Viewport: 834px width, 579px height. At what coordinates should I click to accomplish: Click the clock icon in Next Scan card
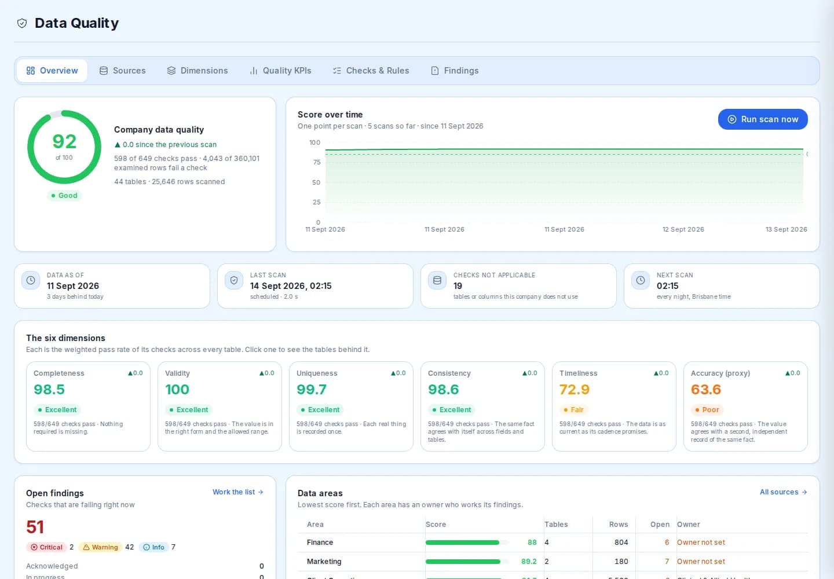(641, 280)
